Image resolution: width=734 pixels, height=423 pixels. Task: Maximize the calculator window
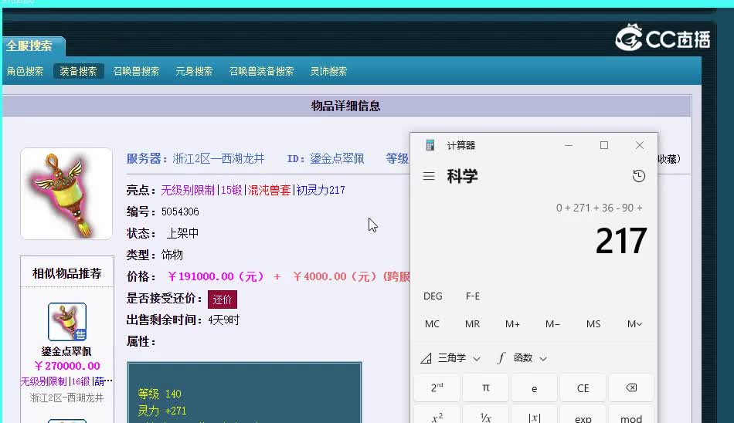(604, 146)
